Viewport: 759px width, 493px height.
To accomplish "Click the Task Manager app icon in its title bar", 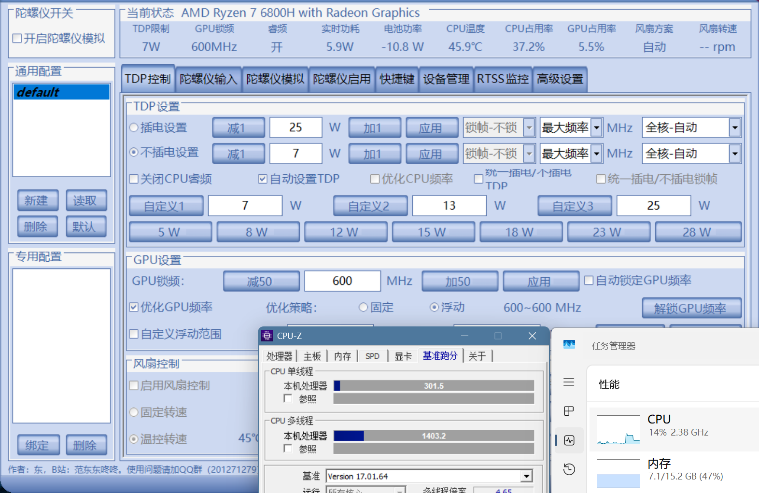I will coord(569,345).
